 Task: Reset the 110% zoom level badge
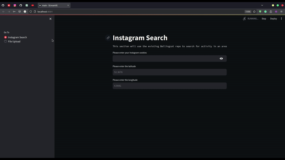[248, 12]
